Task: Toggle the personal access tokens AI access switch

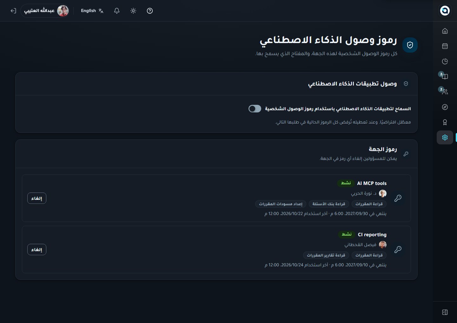Action: (x=255, y=109)
